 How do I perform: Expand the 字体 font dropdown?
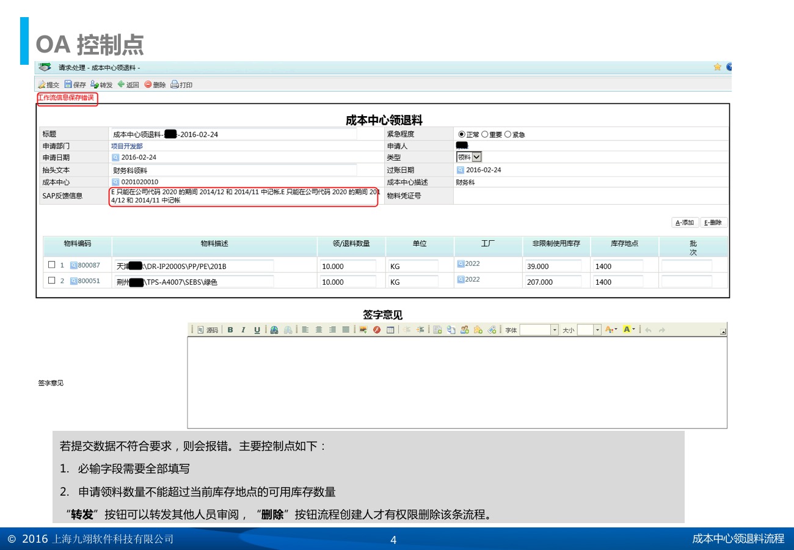[555, 330]
